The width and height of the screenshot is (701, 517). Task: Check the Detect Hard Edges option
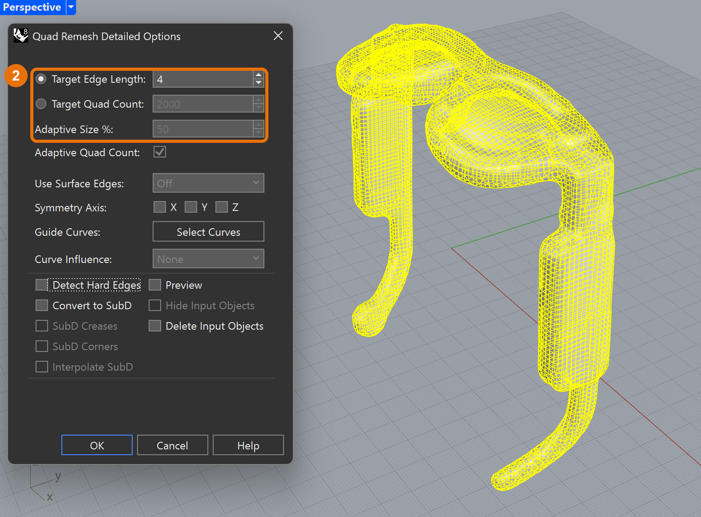tap(41, 285)
